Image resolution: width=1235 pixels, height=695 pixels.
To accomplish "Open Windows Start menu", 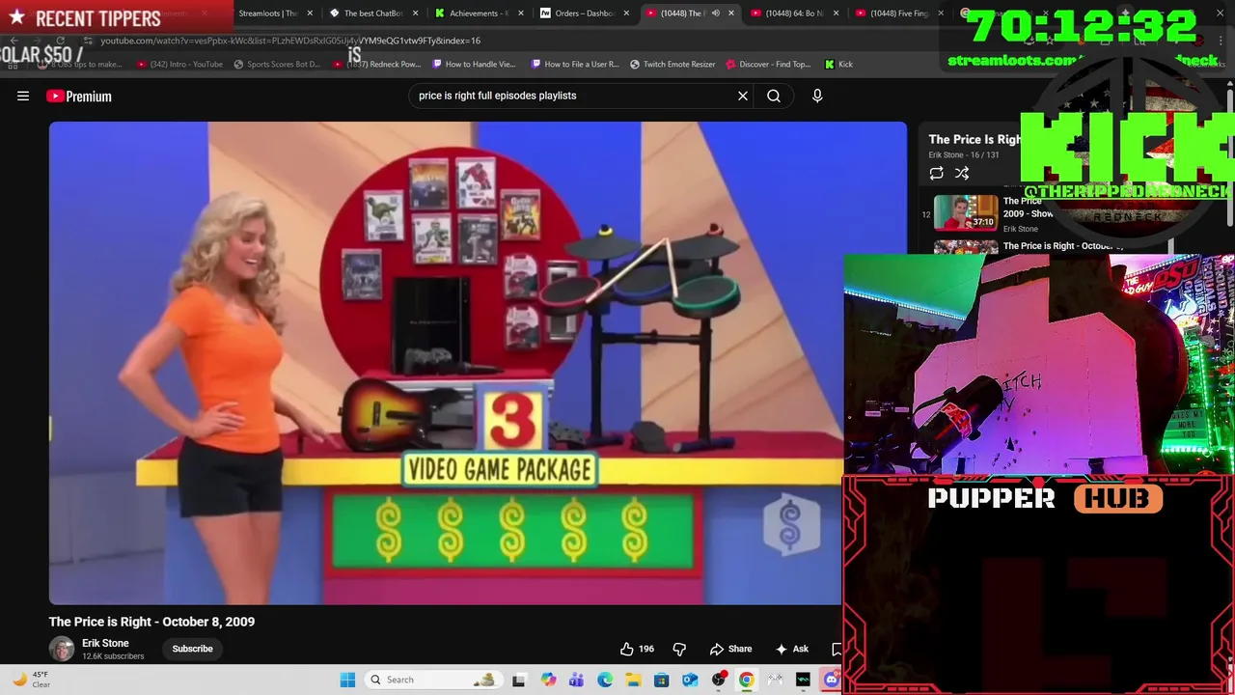I will pos(347,680).
